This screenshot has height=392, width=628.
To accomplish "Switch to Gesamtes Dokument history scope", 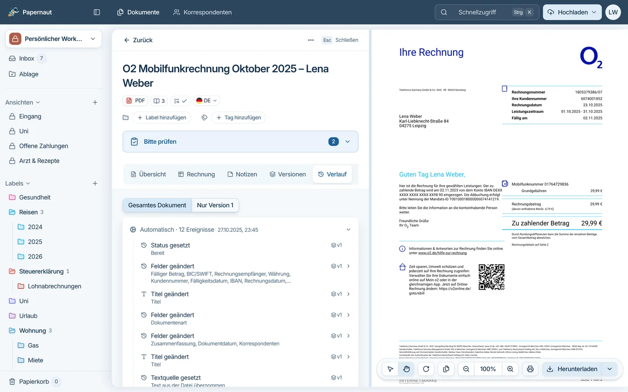I will [x=157, y=205].
